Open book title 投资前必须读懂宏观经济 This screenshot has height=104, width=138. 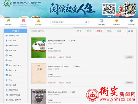click(57, 41)
